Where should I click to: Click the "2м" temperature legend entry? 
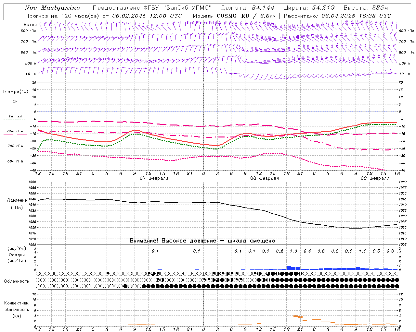tap(15, 101)
